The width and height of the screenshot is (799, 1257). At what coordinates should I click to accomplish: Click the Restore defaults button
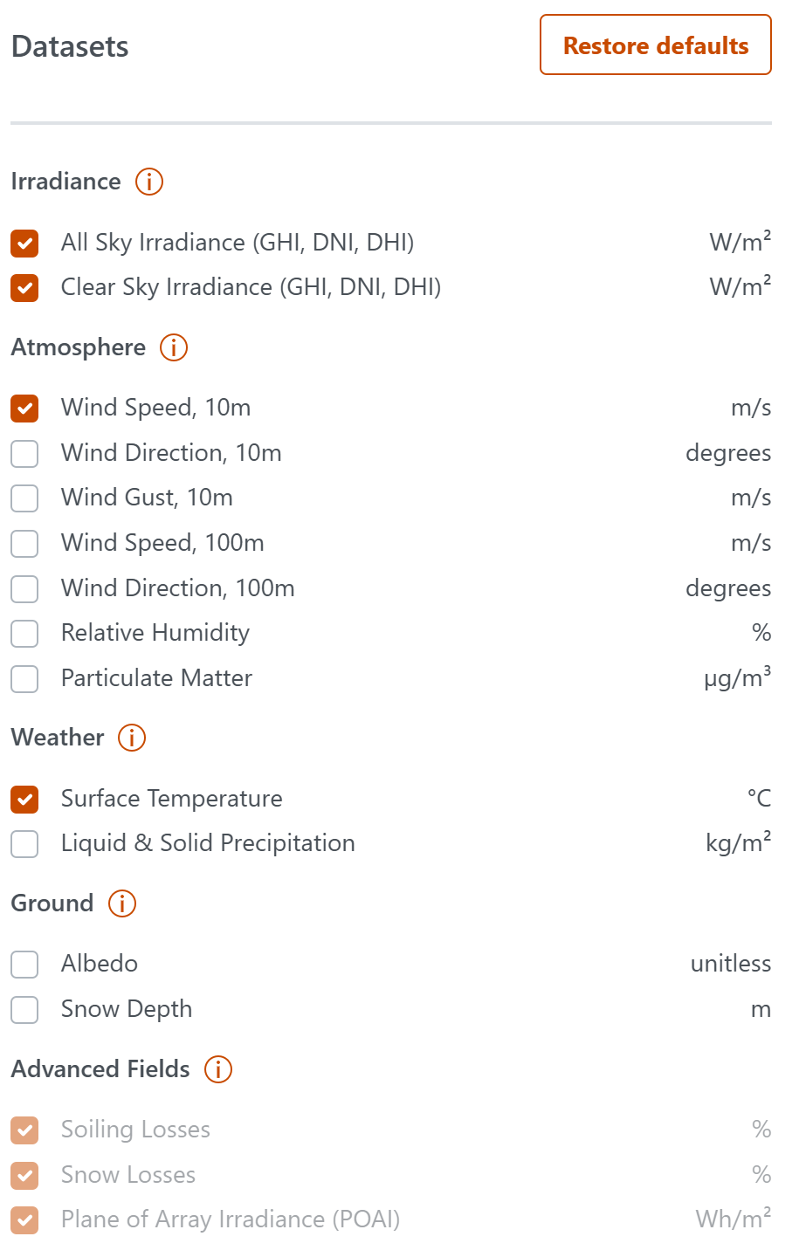pyautogui.click(x=655, y=45)
